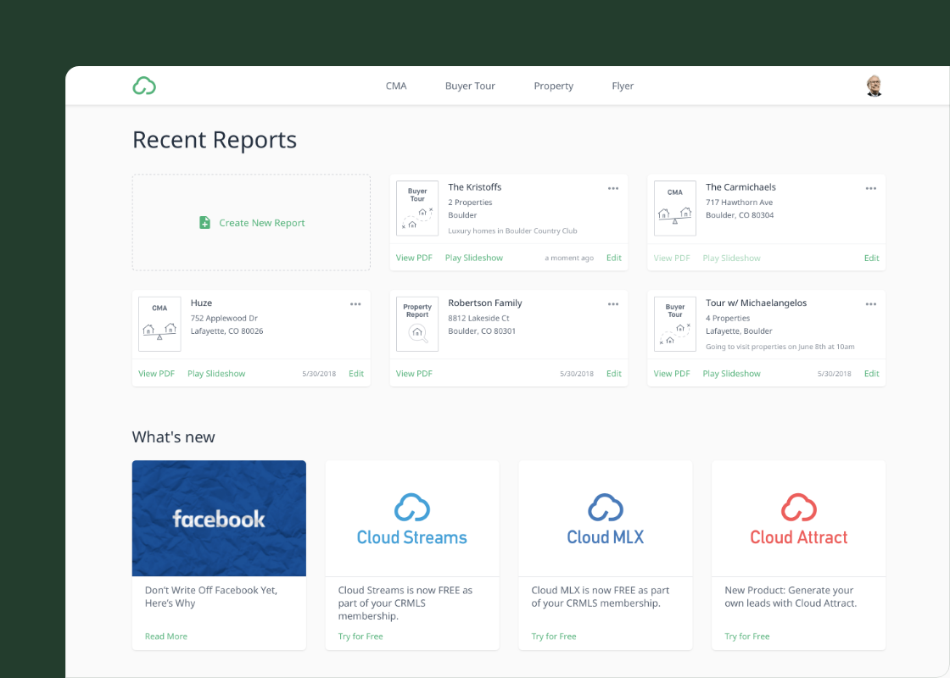This screenshot has height=678, width=950.
Task: Click Read More on Facebook article
Action: point(166,636)
